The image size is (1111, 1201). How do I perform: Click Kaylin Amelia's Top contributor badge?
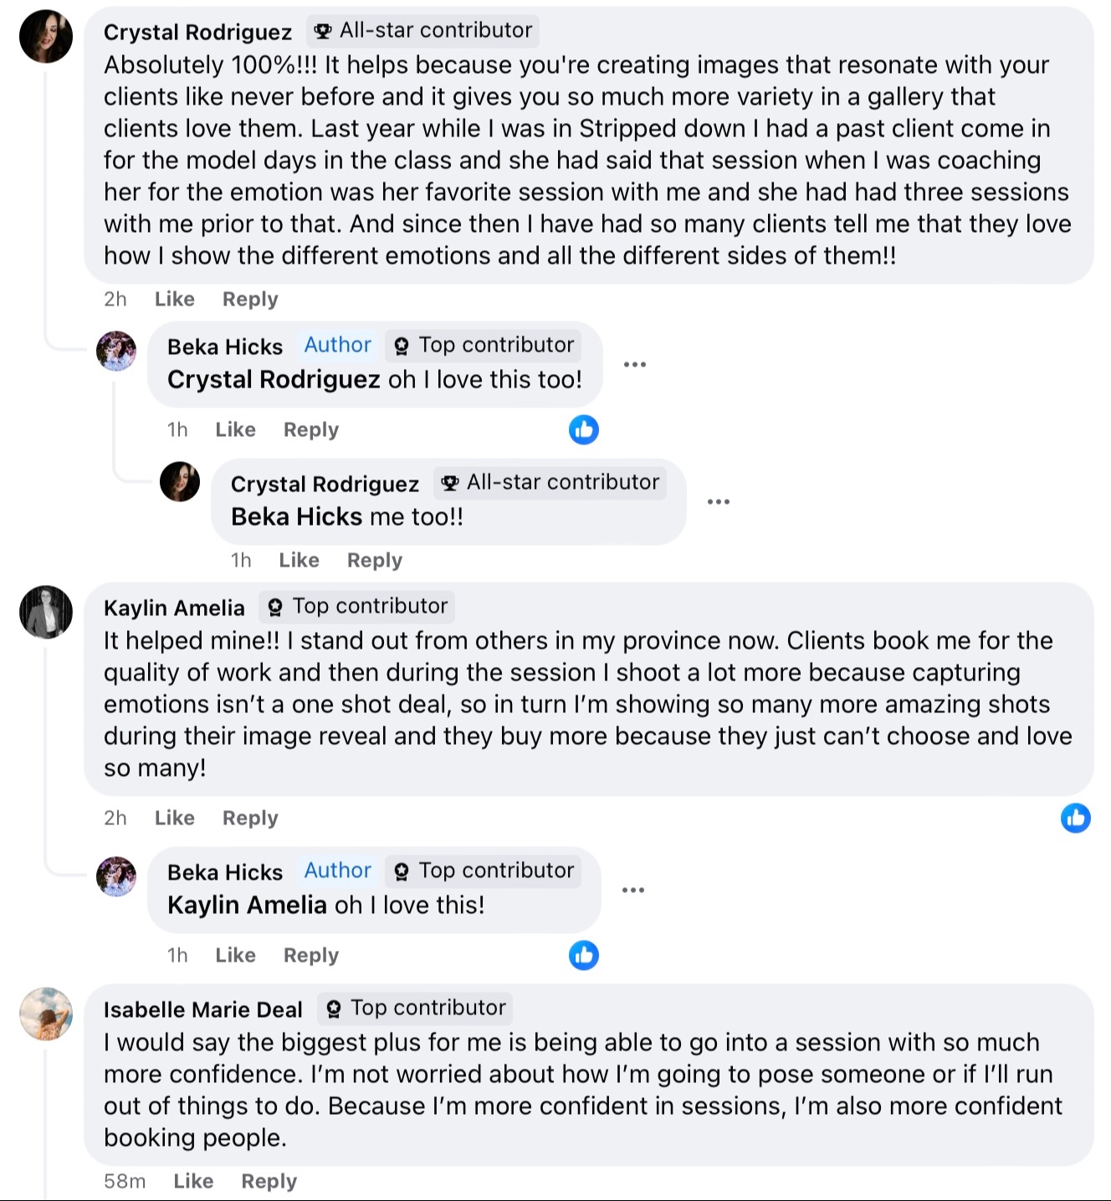357,607
